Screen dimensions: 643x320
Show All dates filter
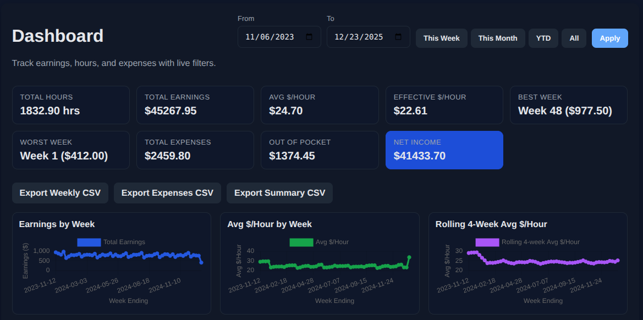(x=574, y=38)
